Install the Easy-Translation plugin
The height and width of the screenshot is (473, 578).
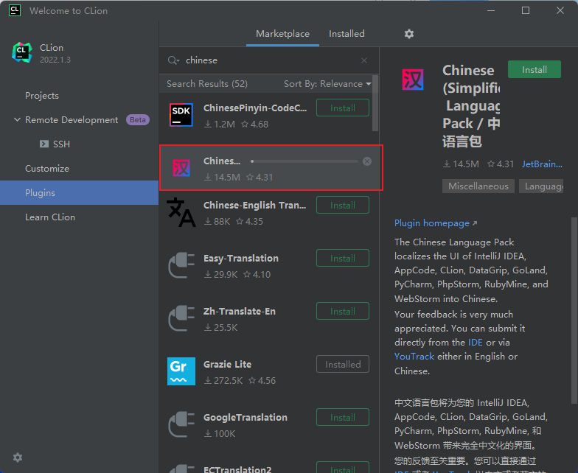tap(342, 258)
